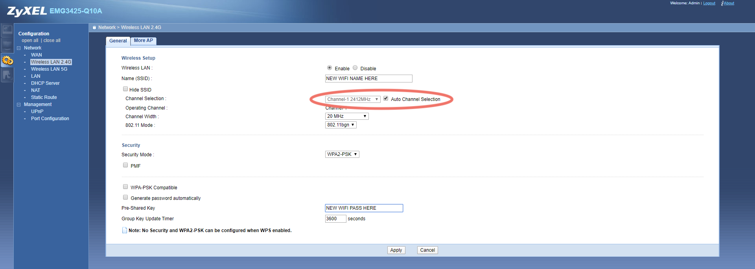
Task: Open the 802.11 Mode dropdown
Action: (341, 125)
